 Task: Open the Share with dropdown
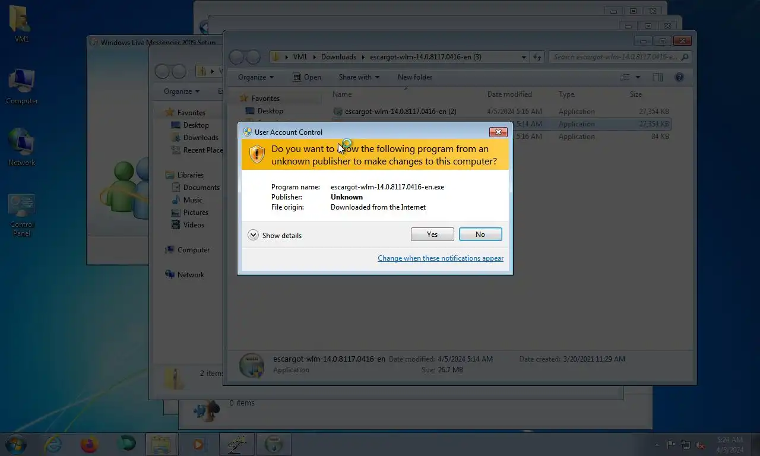point(359,77)
